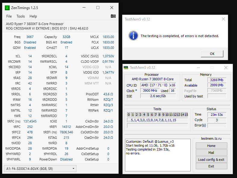Close the TestMem5 main window
237x178 pixels.
226,68
